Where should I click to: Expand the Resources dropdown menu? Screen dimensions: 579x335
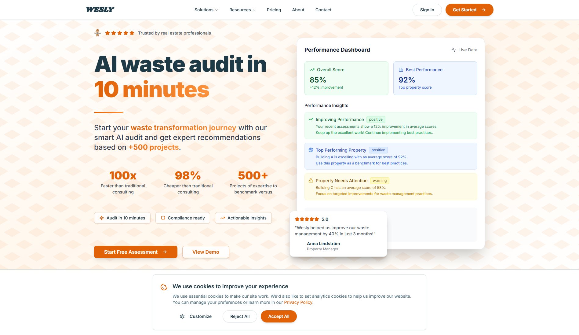pos(242,10)
